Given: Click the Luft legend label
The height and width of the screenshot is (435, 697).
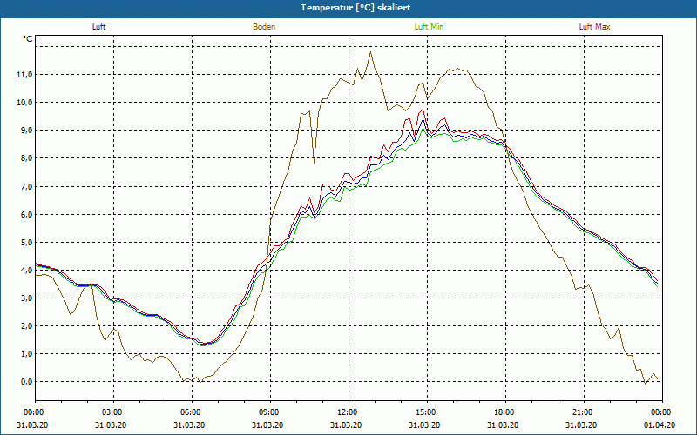Looking at the screenshot, I should (x=98, y=27).
